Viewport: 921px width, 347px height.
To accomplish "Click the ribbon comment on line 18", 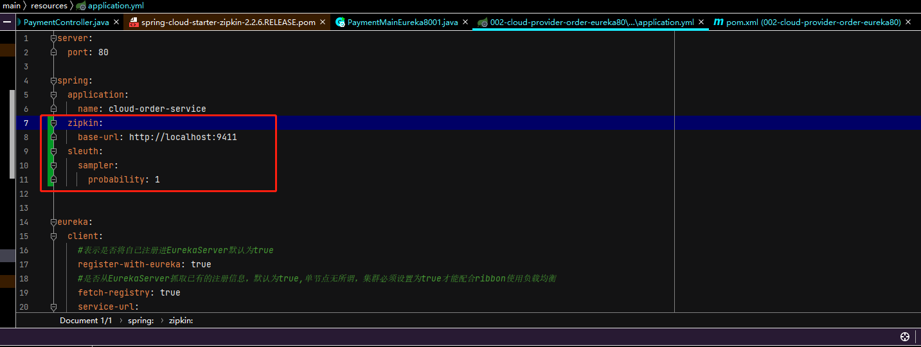I will coord(317,278).
